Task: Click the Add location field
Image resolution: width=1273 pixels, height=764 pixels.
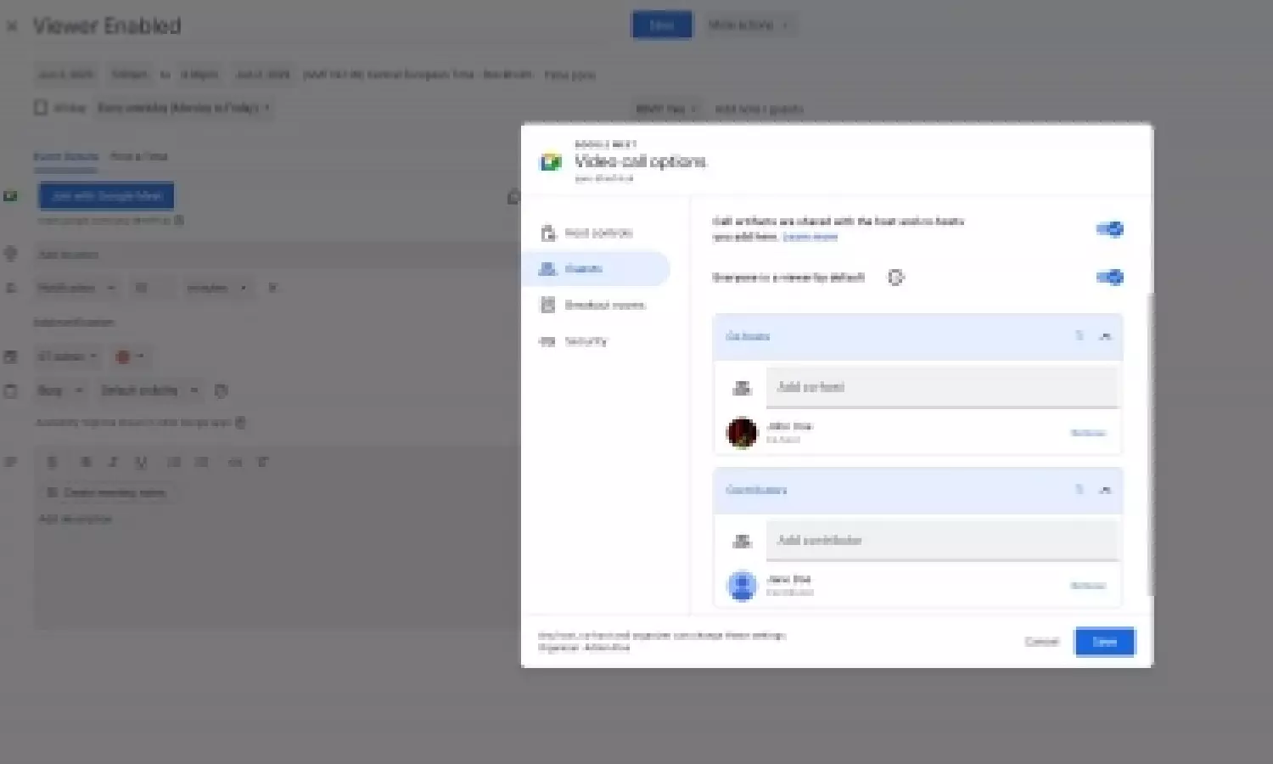Action: pyautogui.click(x=276, y=255)
